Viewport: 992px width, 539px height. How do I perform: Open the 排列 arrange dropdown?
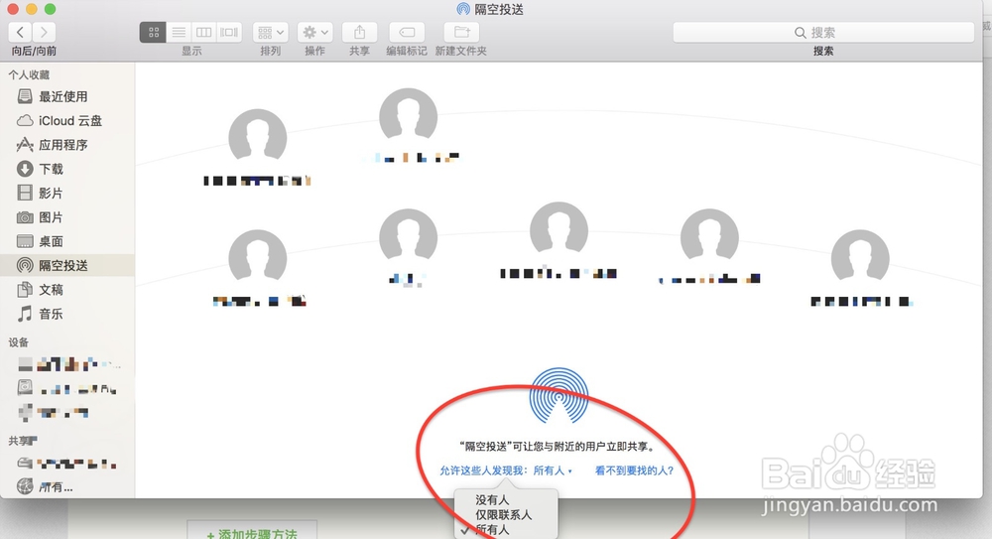pos(271,32)
